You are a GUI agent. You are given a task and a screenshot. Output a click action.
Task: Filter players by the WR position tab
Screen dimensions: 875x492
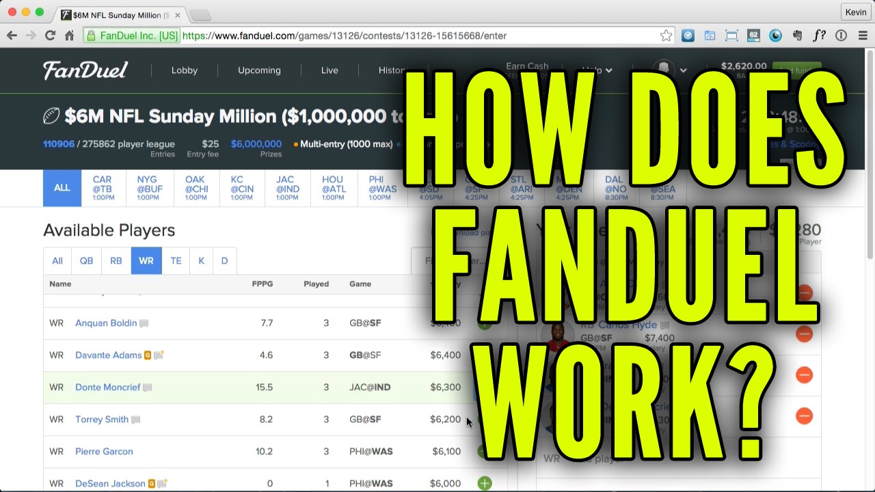146,261
